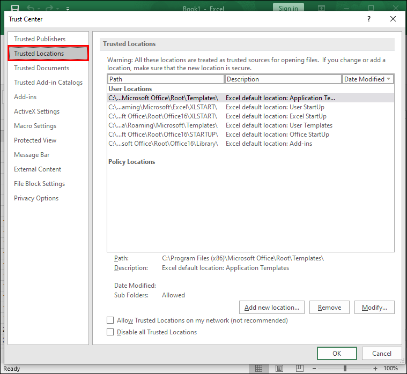Viewport: 407px width, 374px height.
Task: Check Disable all Trusted Locations
Action: (x=110, y=332)
